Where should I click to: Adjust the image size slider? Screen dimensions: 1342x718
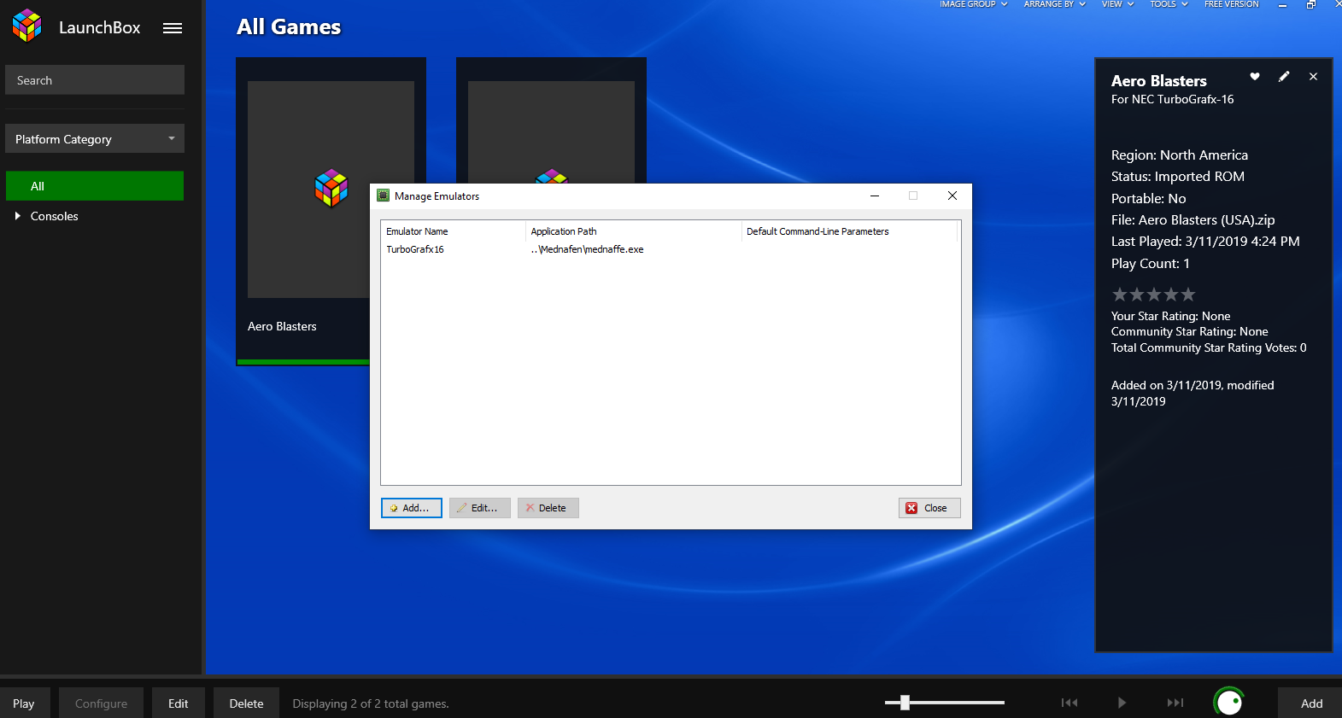pos(944,703)
